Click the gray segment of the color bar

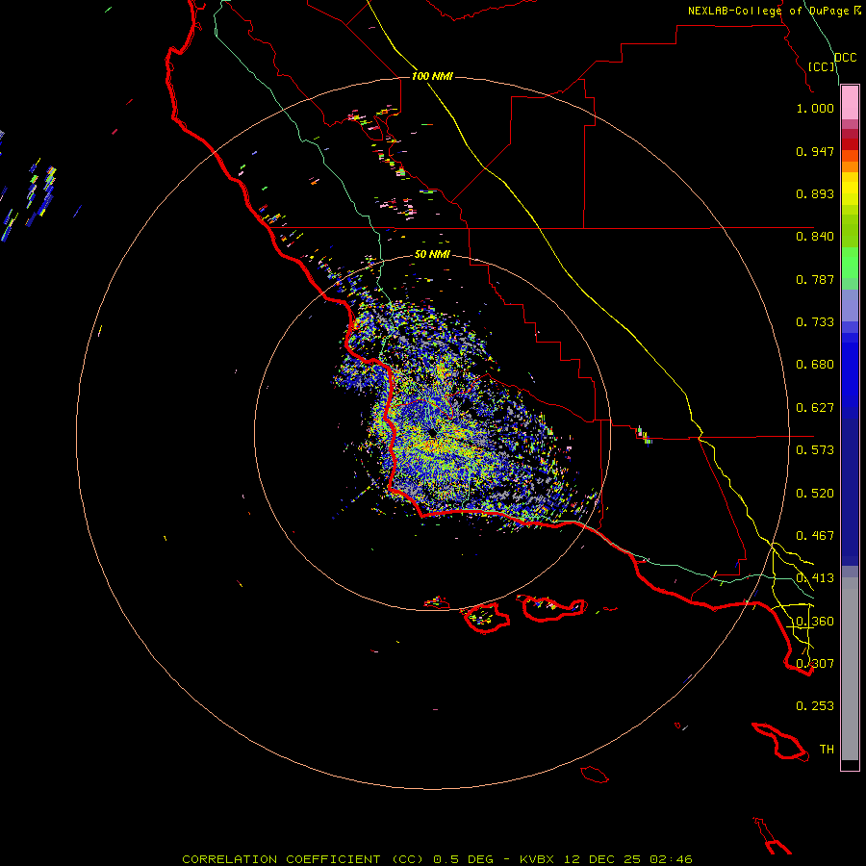pyautogui.click(x=850, y=669)
